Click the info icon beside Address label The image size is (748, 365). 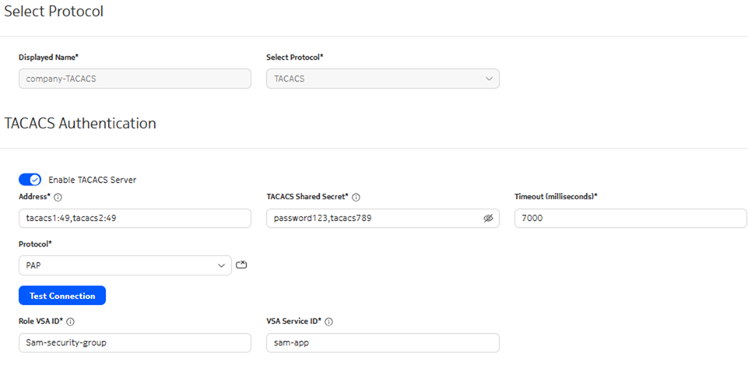click(58, 198)
